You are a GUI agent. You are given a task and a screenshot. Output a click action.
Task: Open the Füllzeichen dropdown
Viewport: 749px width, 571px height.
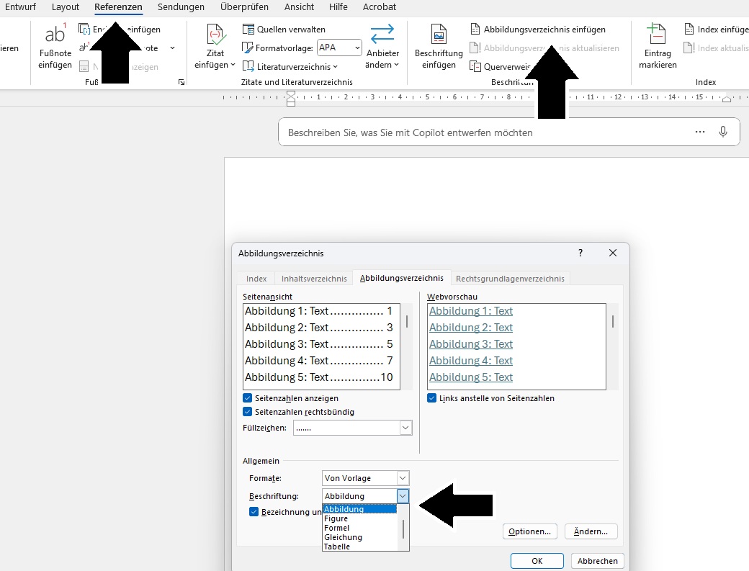pos(405,428)
